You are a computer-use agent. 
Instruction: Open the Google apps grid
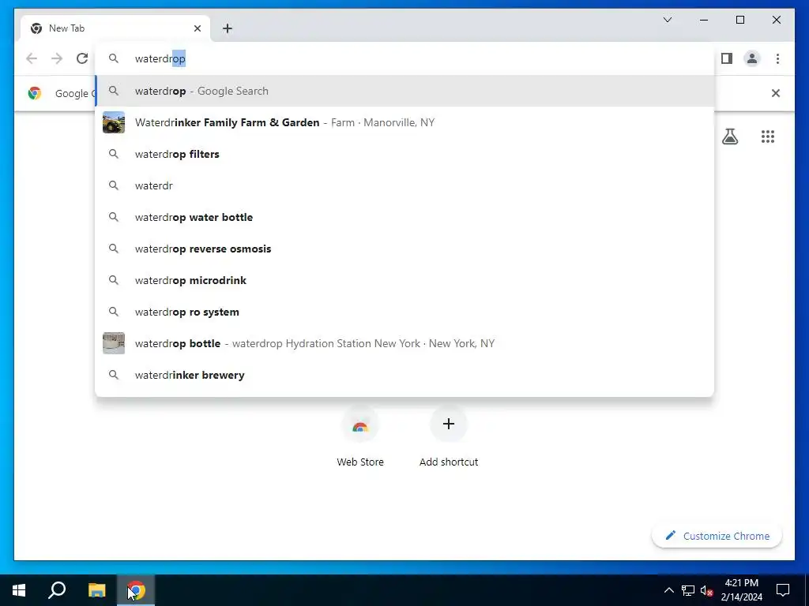coord(768,137)
